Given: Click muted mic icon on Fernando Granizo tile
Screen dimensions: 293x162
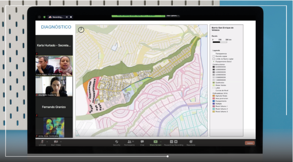Looking at the screenshot, I should pos(37,115).
